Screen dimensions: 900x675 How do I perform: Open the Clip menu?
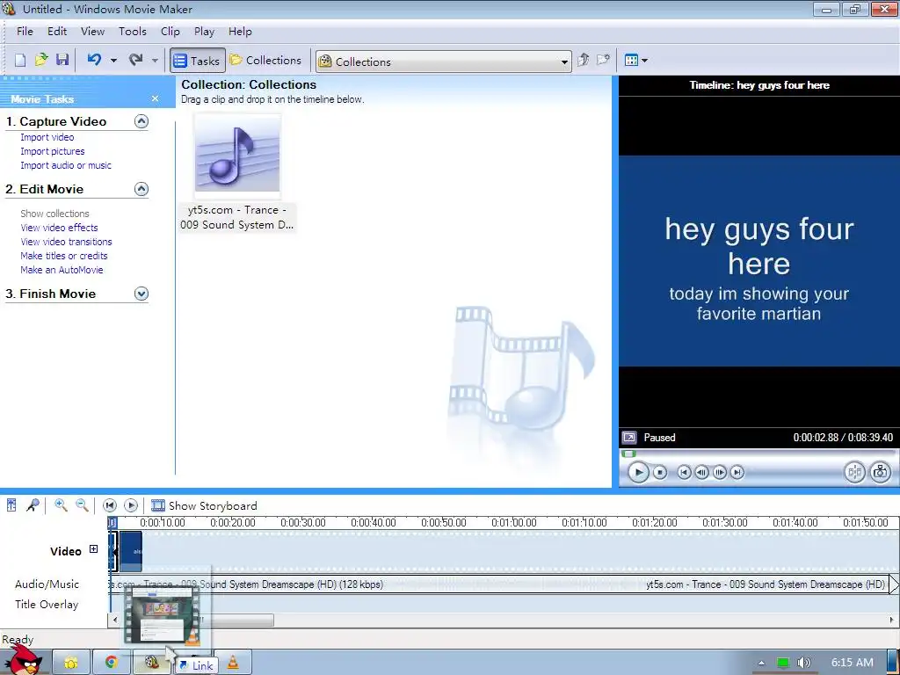pyautogui.click(x=170, y=32)
